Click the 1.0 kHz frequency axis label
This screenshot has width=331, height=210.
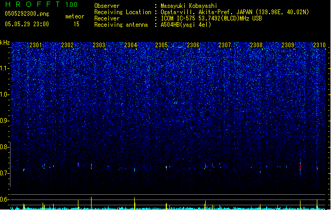(5, 94)
